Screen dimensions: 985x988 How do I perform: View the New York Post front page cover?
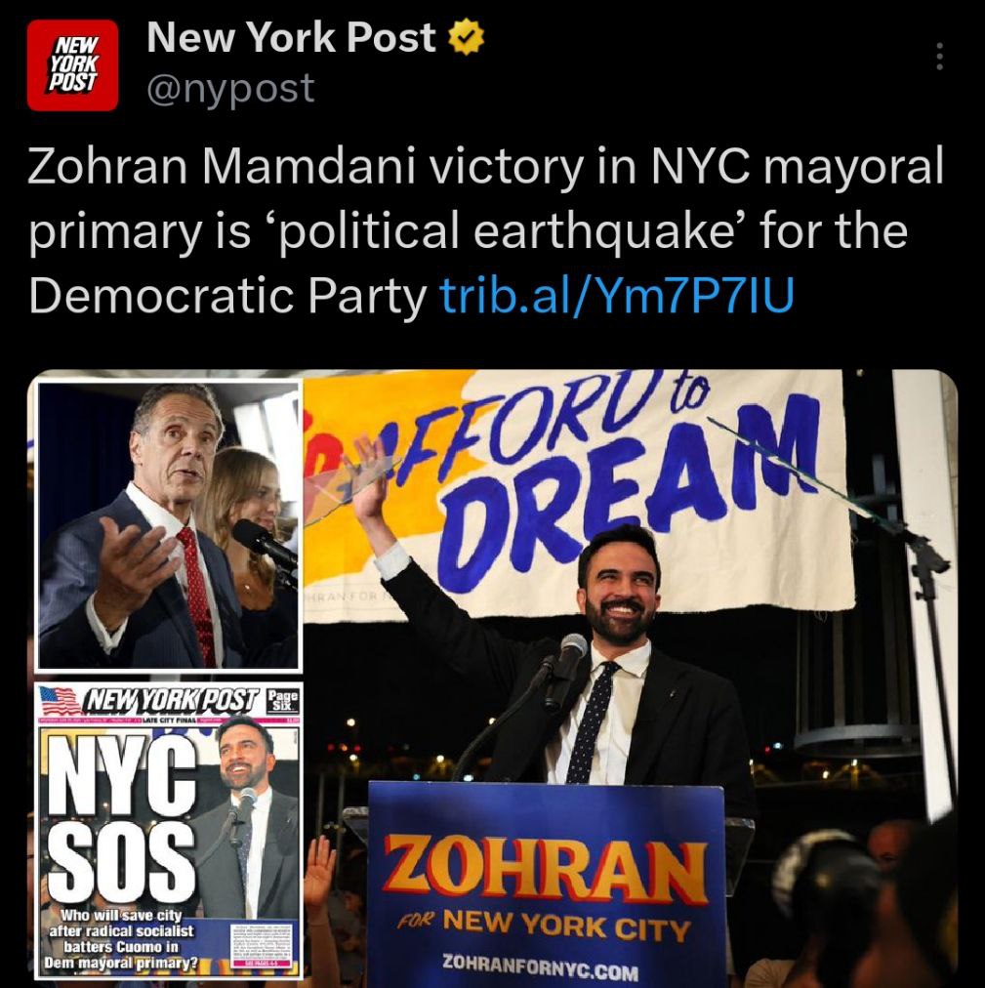(x=170, y=831)
